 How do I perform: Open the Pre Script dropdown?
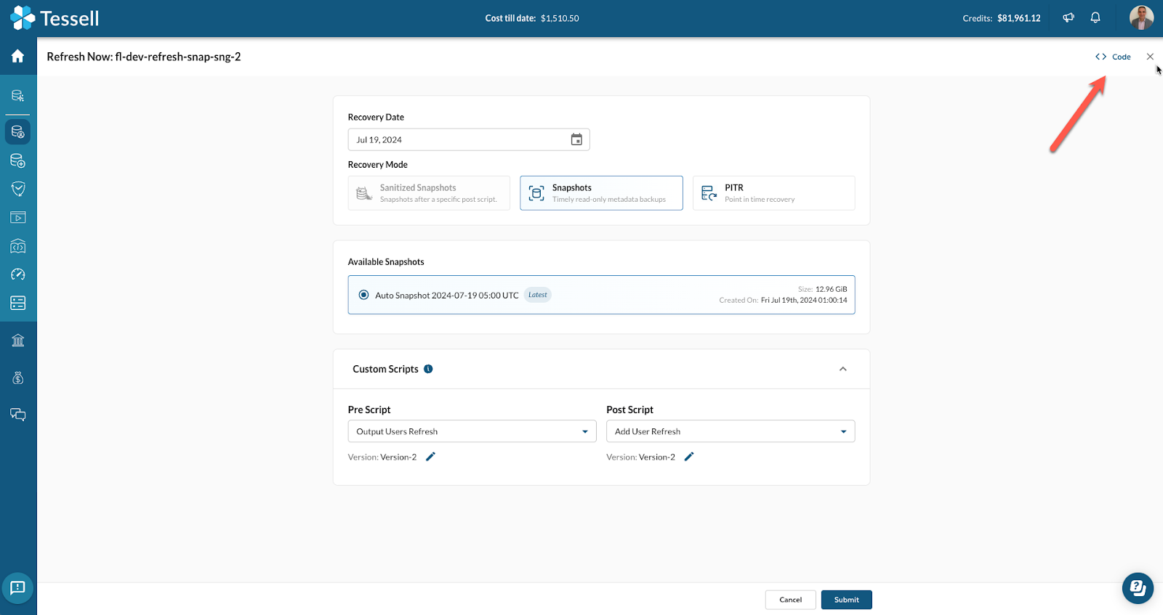[472, 431]
